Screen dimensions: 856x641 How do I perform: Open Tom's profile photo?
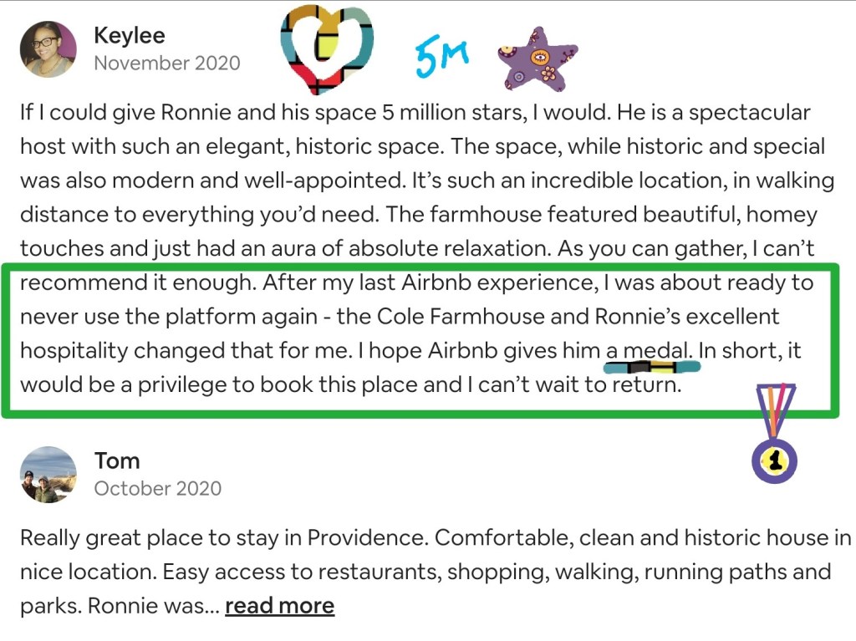click(48, 474)
